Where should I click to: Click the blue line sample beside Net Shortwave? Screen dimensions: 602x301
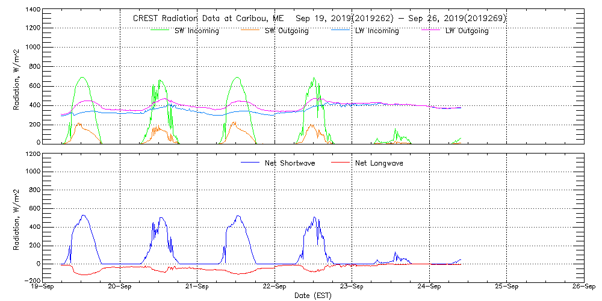click(x=250, y=163)
